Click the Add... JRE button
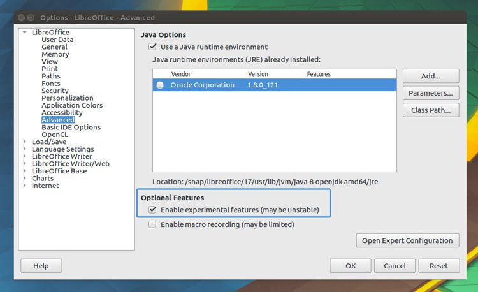The image size is (478, 292). tap(431, 76)
